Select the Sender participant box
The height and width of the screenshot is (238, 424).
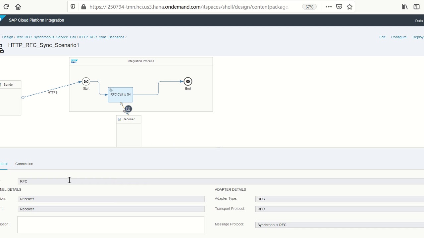tap(10, 98)
